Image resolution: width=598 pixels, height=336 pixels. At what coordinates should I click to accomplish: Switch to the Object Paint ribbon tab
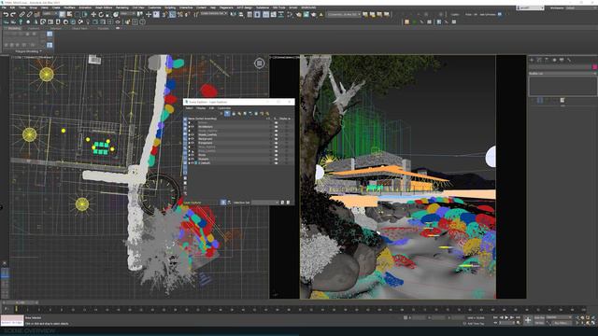[x=79, y=29]
